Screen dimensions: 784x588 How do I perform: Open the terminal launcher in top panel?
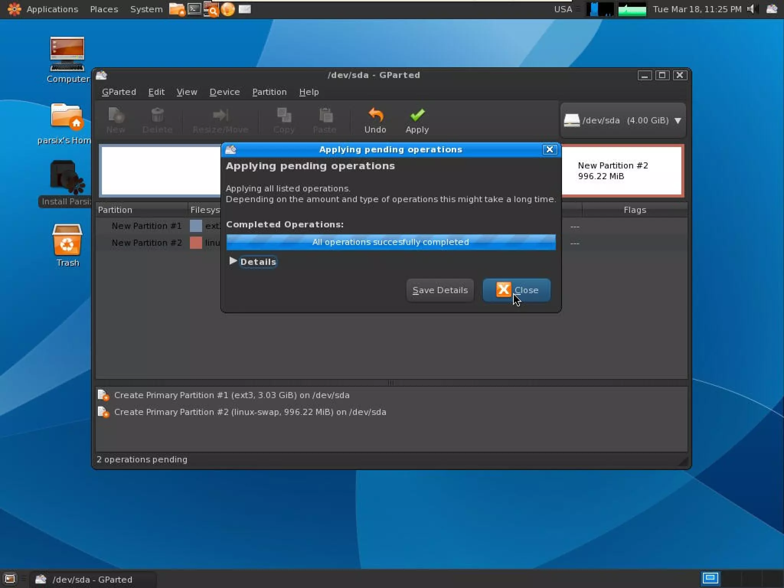tap(194, 9)
